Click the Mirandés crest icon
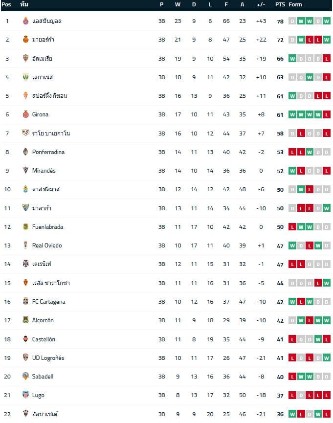Screen dimensions: 333x423 pos(25,171)
